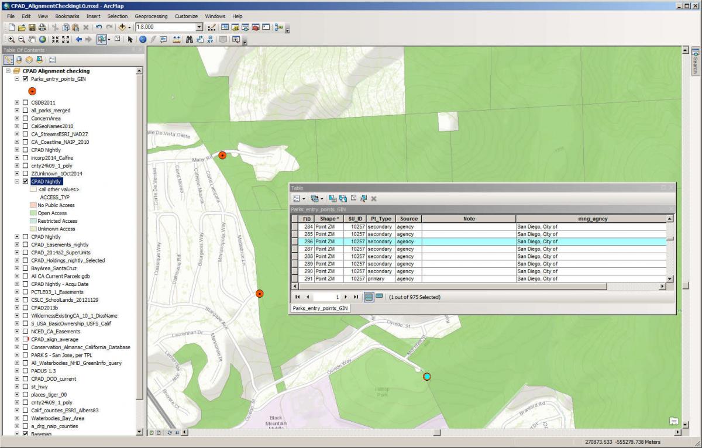Go to next table record

(346, 297)
